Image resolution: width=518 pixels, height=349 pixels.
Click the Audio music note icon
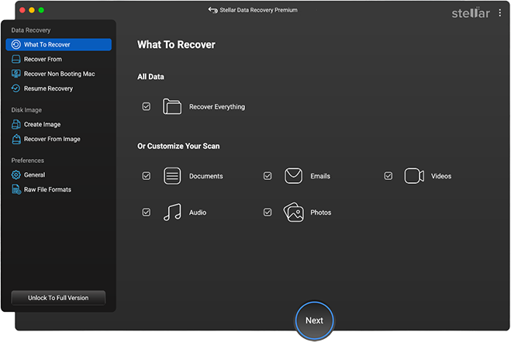click(x=172, y=213)
